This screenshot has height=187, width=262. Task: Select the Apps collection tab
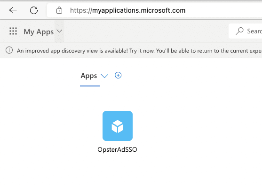click(x=89, y=76)
